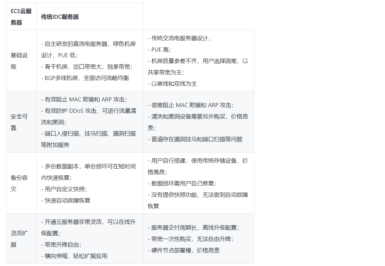Click text '多份数据副本，单份损坏可在短时间'
This screenshot has width=385, height=266.
pyautogui.click(x=90, y=166)
